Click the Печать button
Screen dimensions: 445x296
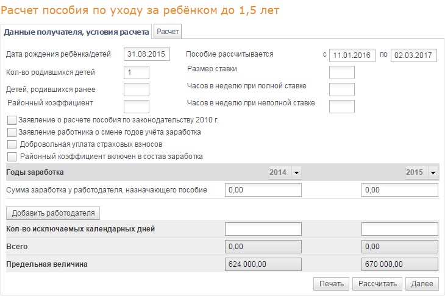tap(331, 284)
